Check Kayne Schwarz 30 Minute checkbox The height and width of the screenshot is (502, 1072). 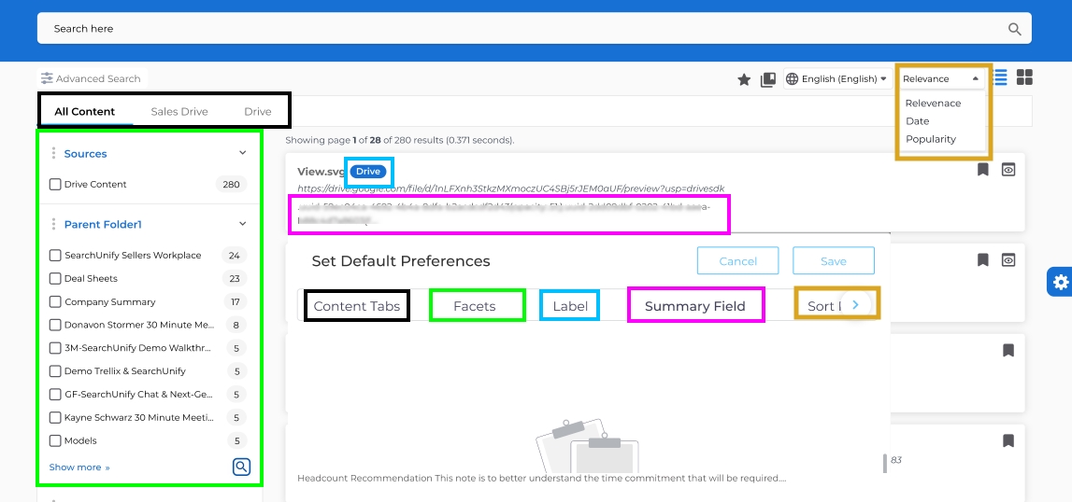tap(55, 418)
